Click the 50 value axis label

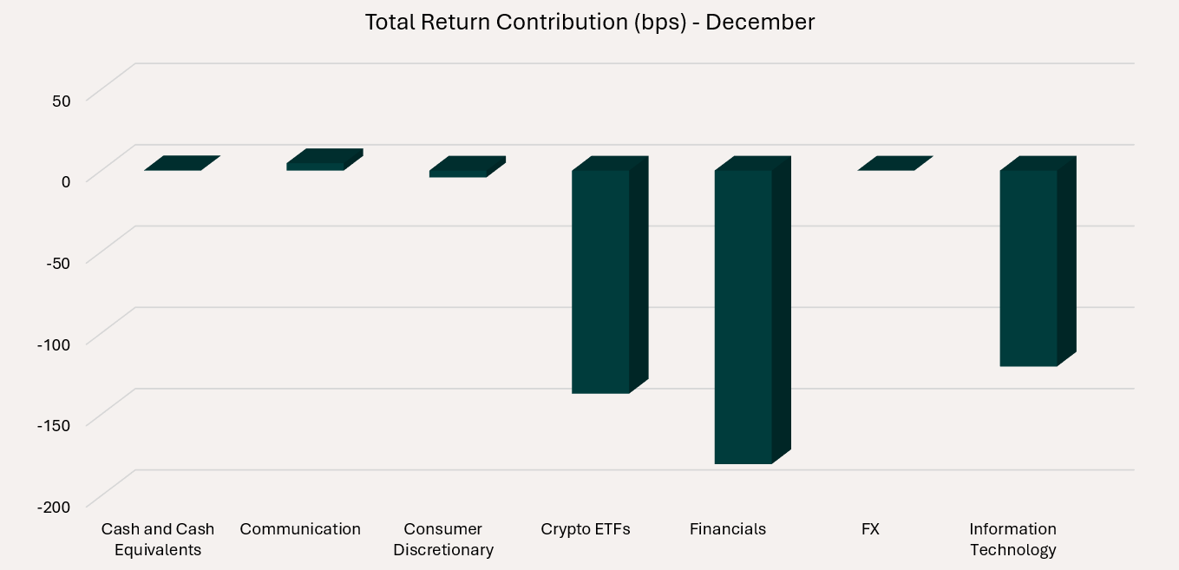pyautogui.click(x=61, y=100)
